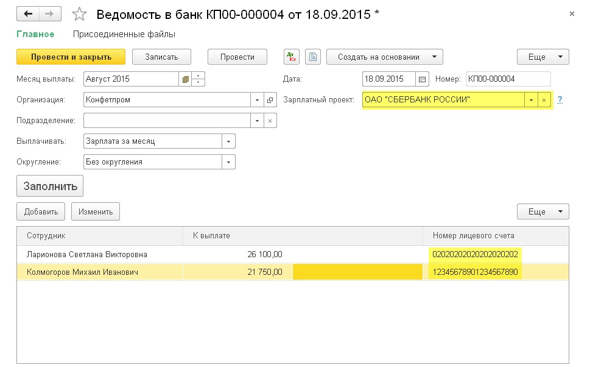Clear the Зарплатный проект field
The image size is (604, 376).
pos(544,100)
